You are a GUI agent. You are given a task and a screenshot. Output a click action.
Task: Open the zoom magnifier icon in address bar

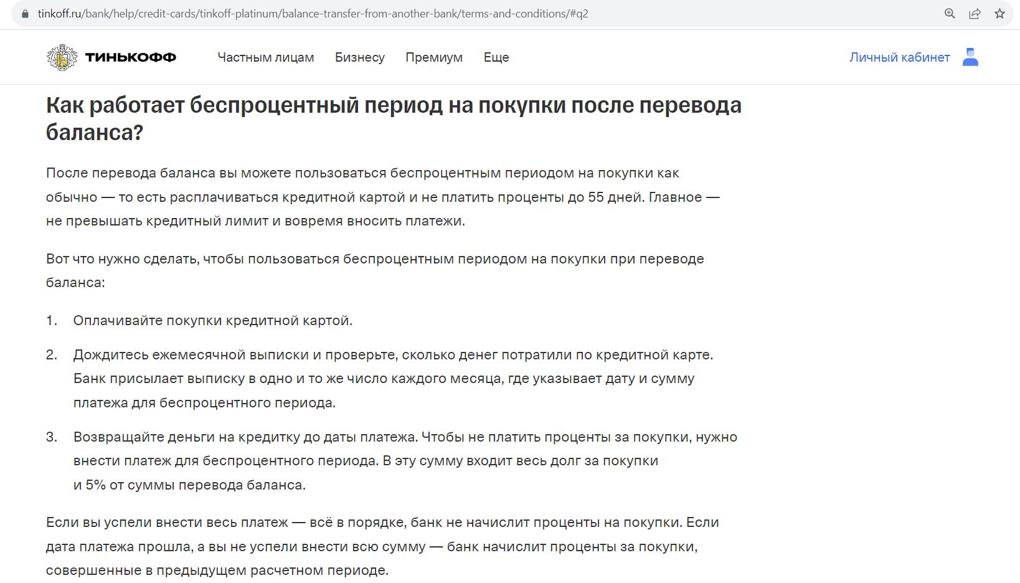click(950, 13)
